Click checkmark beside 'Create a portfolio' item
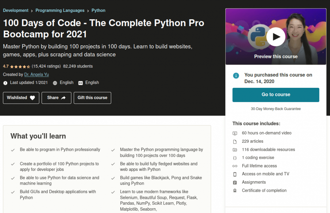Viewport: 330px width, 213px height. pyautogui.click(x=13, y=164)
